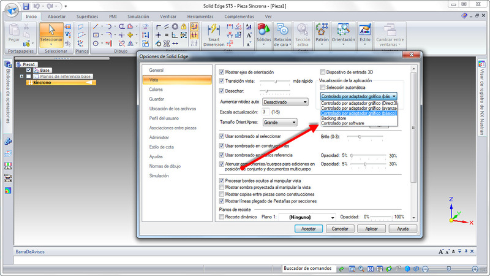
Task: Enable Dispositivo de entrada 3D
Action: click(x=323, y=72)
